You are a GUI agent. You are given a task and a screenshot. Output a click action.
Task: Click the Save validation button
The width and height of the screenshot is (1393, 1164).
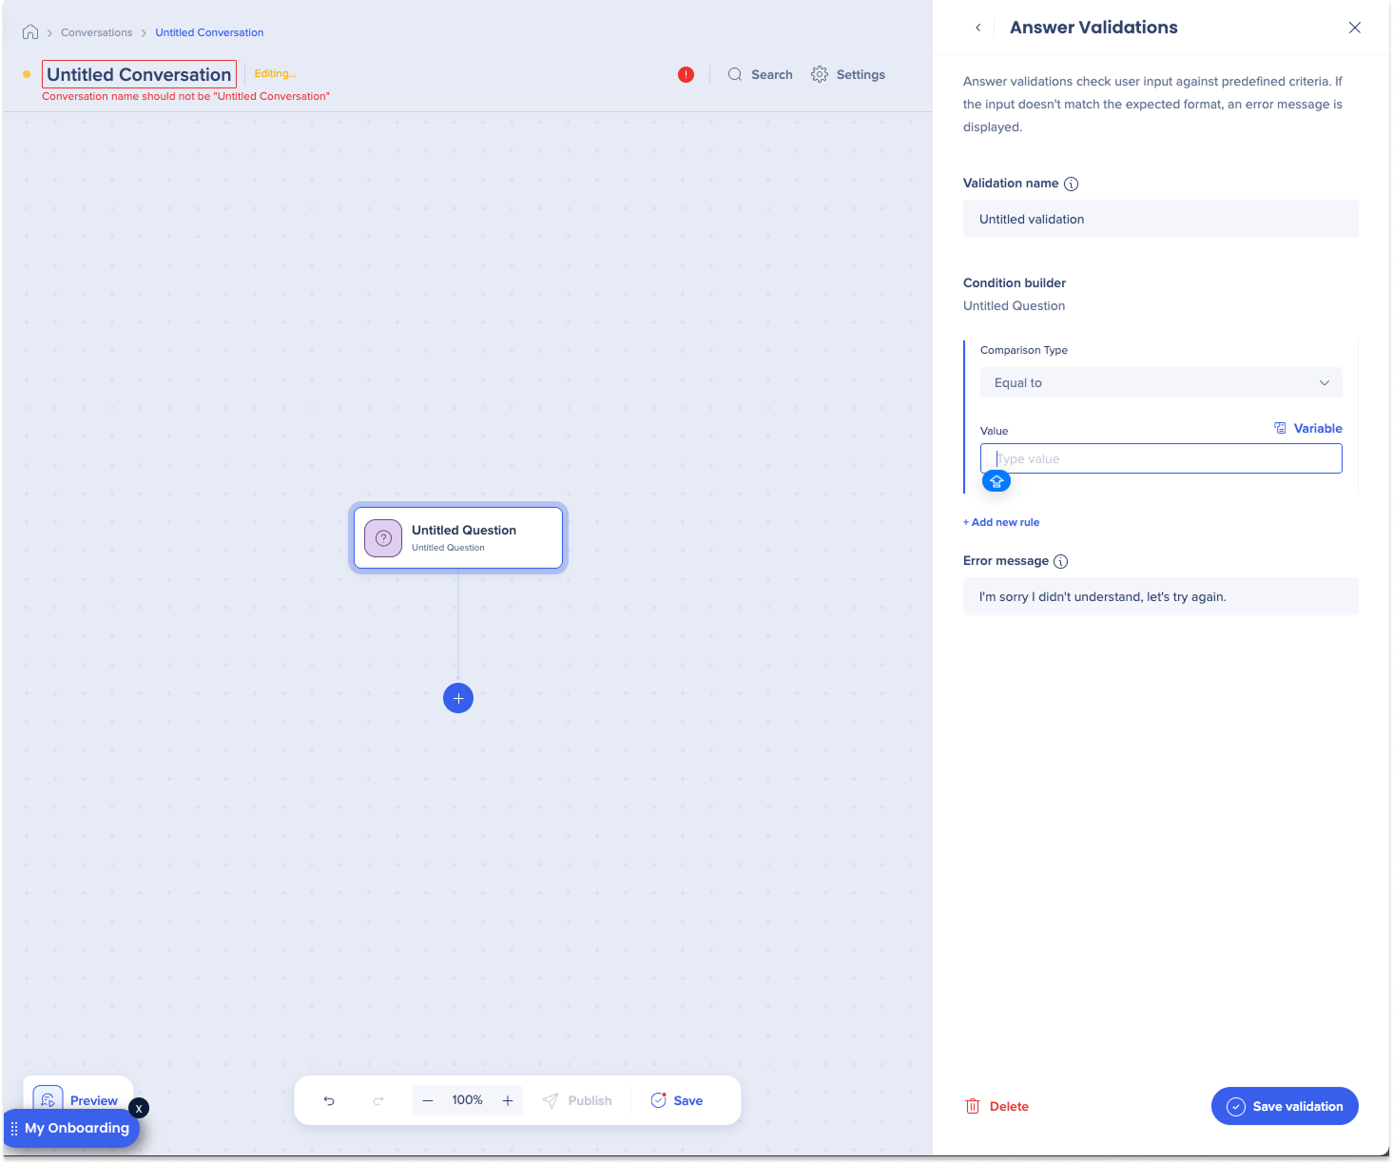(1284, 1106)
